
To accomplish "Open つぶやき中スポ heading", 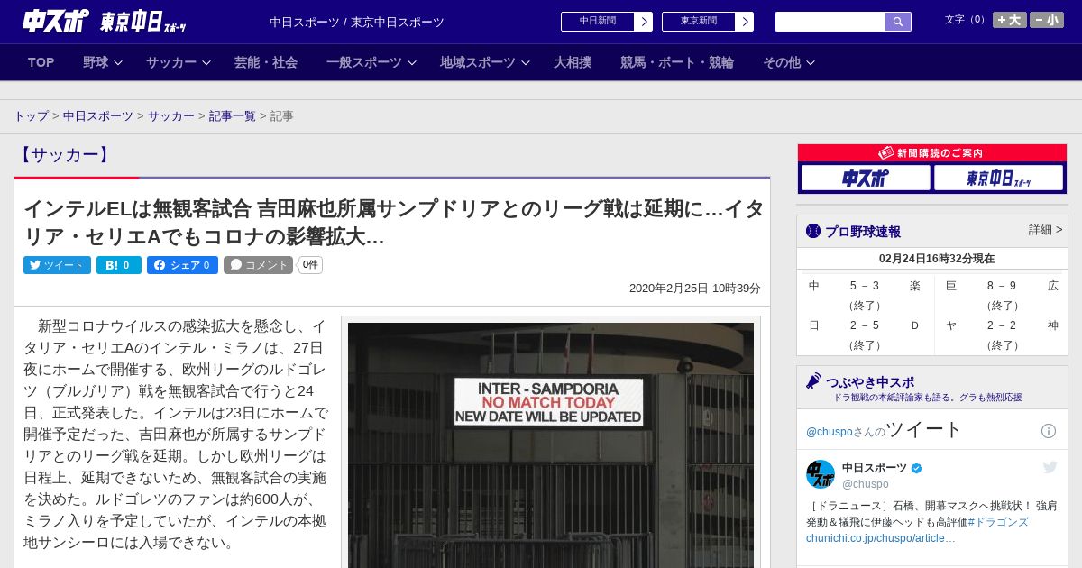I will (870, 382).
